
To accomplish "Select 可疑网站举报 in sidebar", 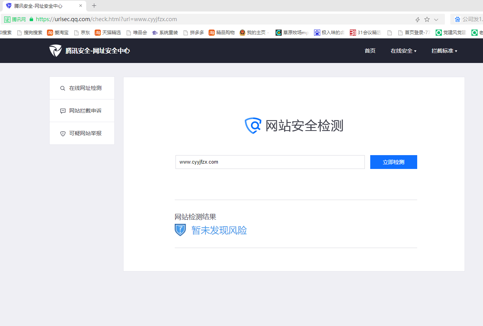I will click(82, 134).
